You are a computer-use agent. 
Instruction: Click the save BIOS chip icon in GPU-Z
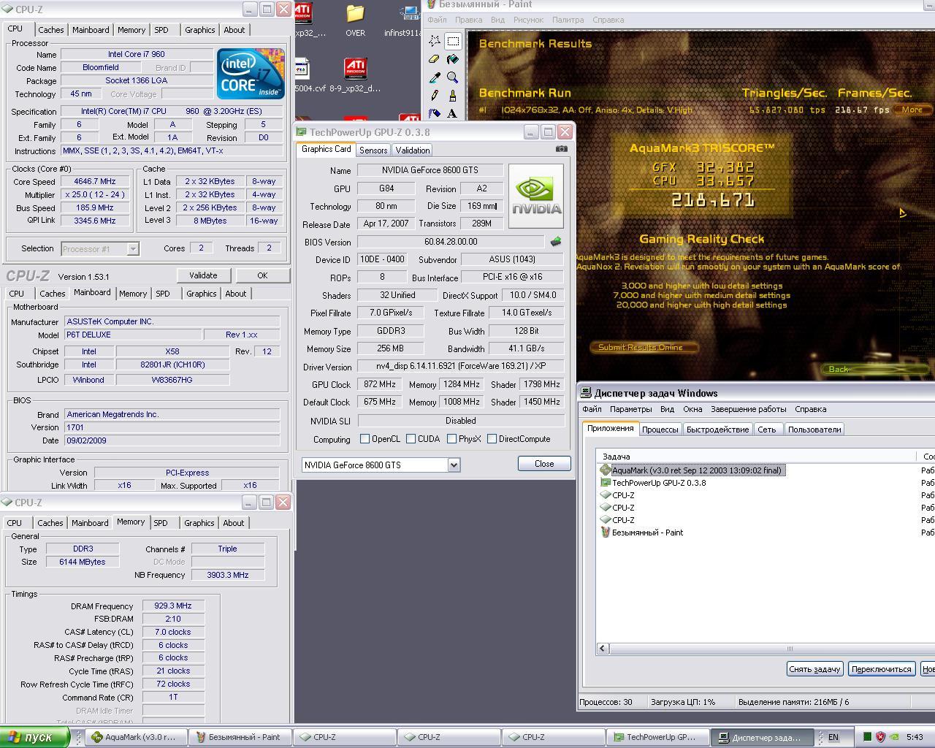(x=556, y=242)
